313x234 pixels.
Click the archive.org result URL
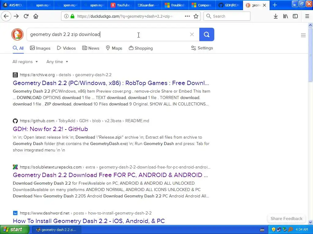tap(66, 75)
